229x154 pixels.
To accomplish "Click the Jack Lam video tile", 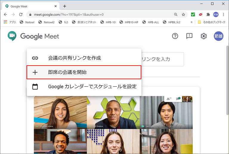I will pos(166,112).
